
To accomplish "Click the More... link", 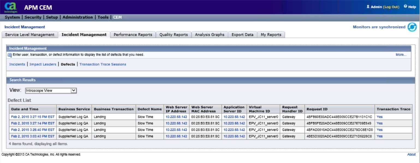I will 401,55.
